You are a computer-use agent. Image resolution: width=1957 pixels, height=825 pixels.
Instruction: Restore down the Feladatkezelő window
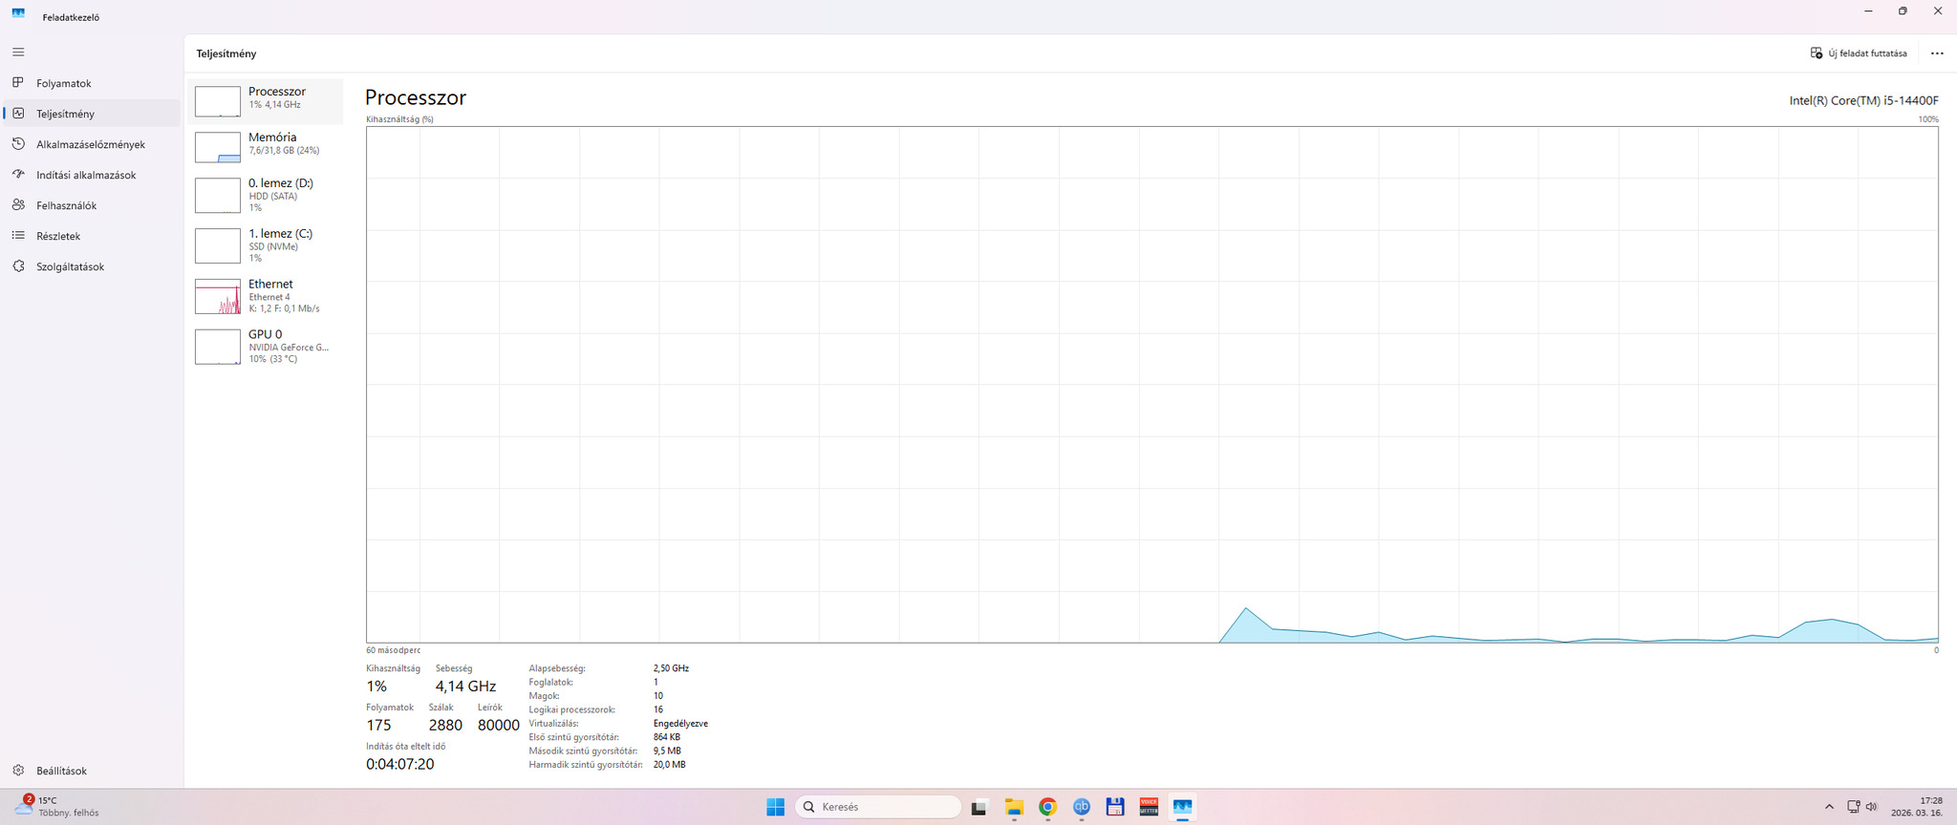click(1903, 11)
